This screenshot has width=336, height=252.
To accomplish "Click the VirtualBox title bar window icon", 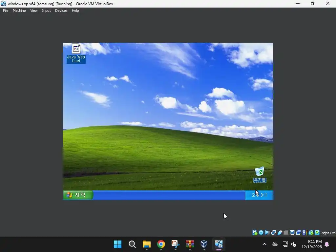I will (3, 4).
